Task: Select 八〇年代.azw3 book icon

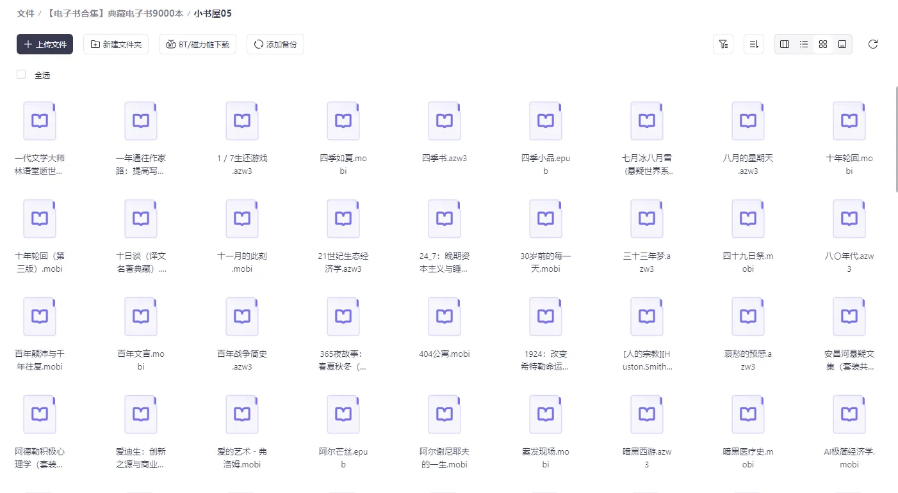Action: click(x=849, y=219)
